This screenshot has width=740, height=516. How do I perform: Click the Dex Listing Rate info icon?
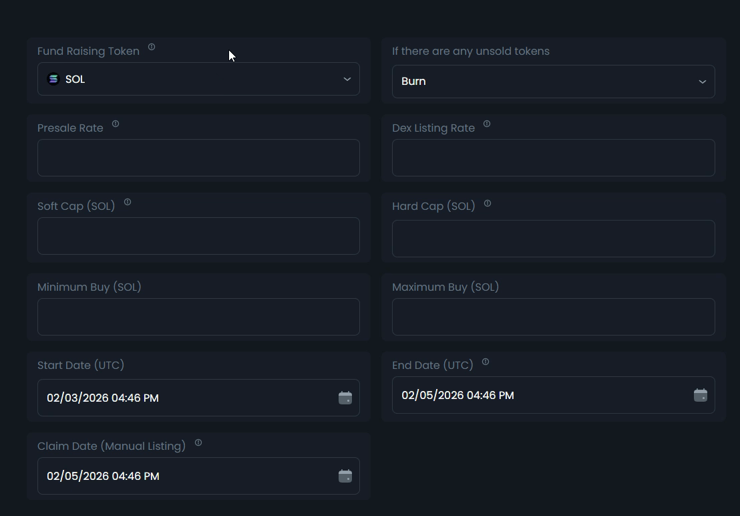pyautogui.click(x=487, y=124)
